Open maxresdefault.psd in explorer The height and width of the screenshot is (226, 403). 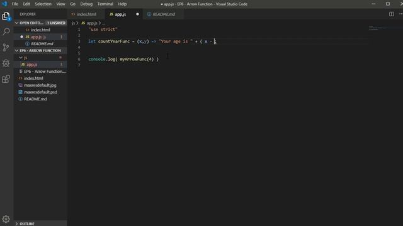click(40, 92)
